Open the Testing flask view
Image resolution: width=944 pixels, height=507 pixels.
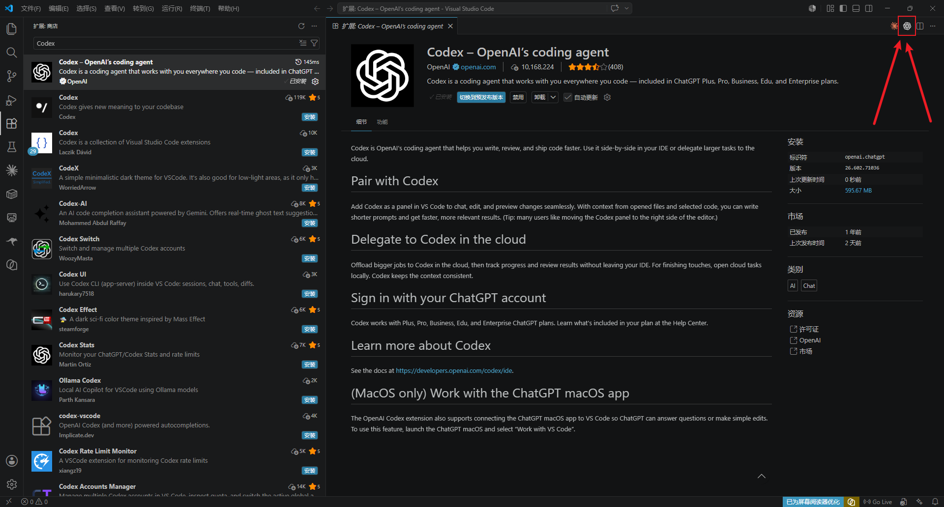(12, 147)
